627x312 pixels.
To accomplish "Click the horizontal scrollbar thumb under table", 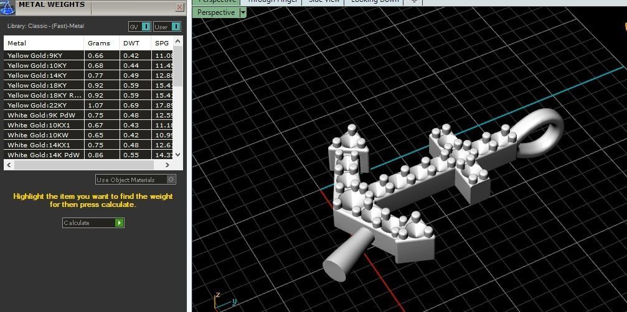I will click(83, 165).
